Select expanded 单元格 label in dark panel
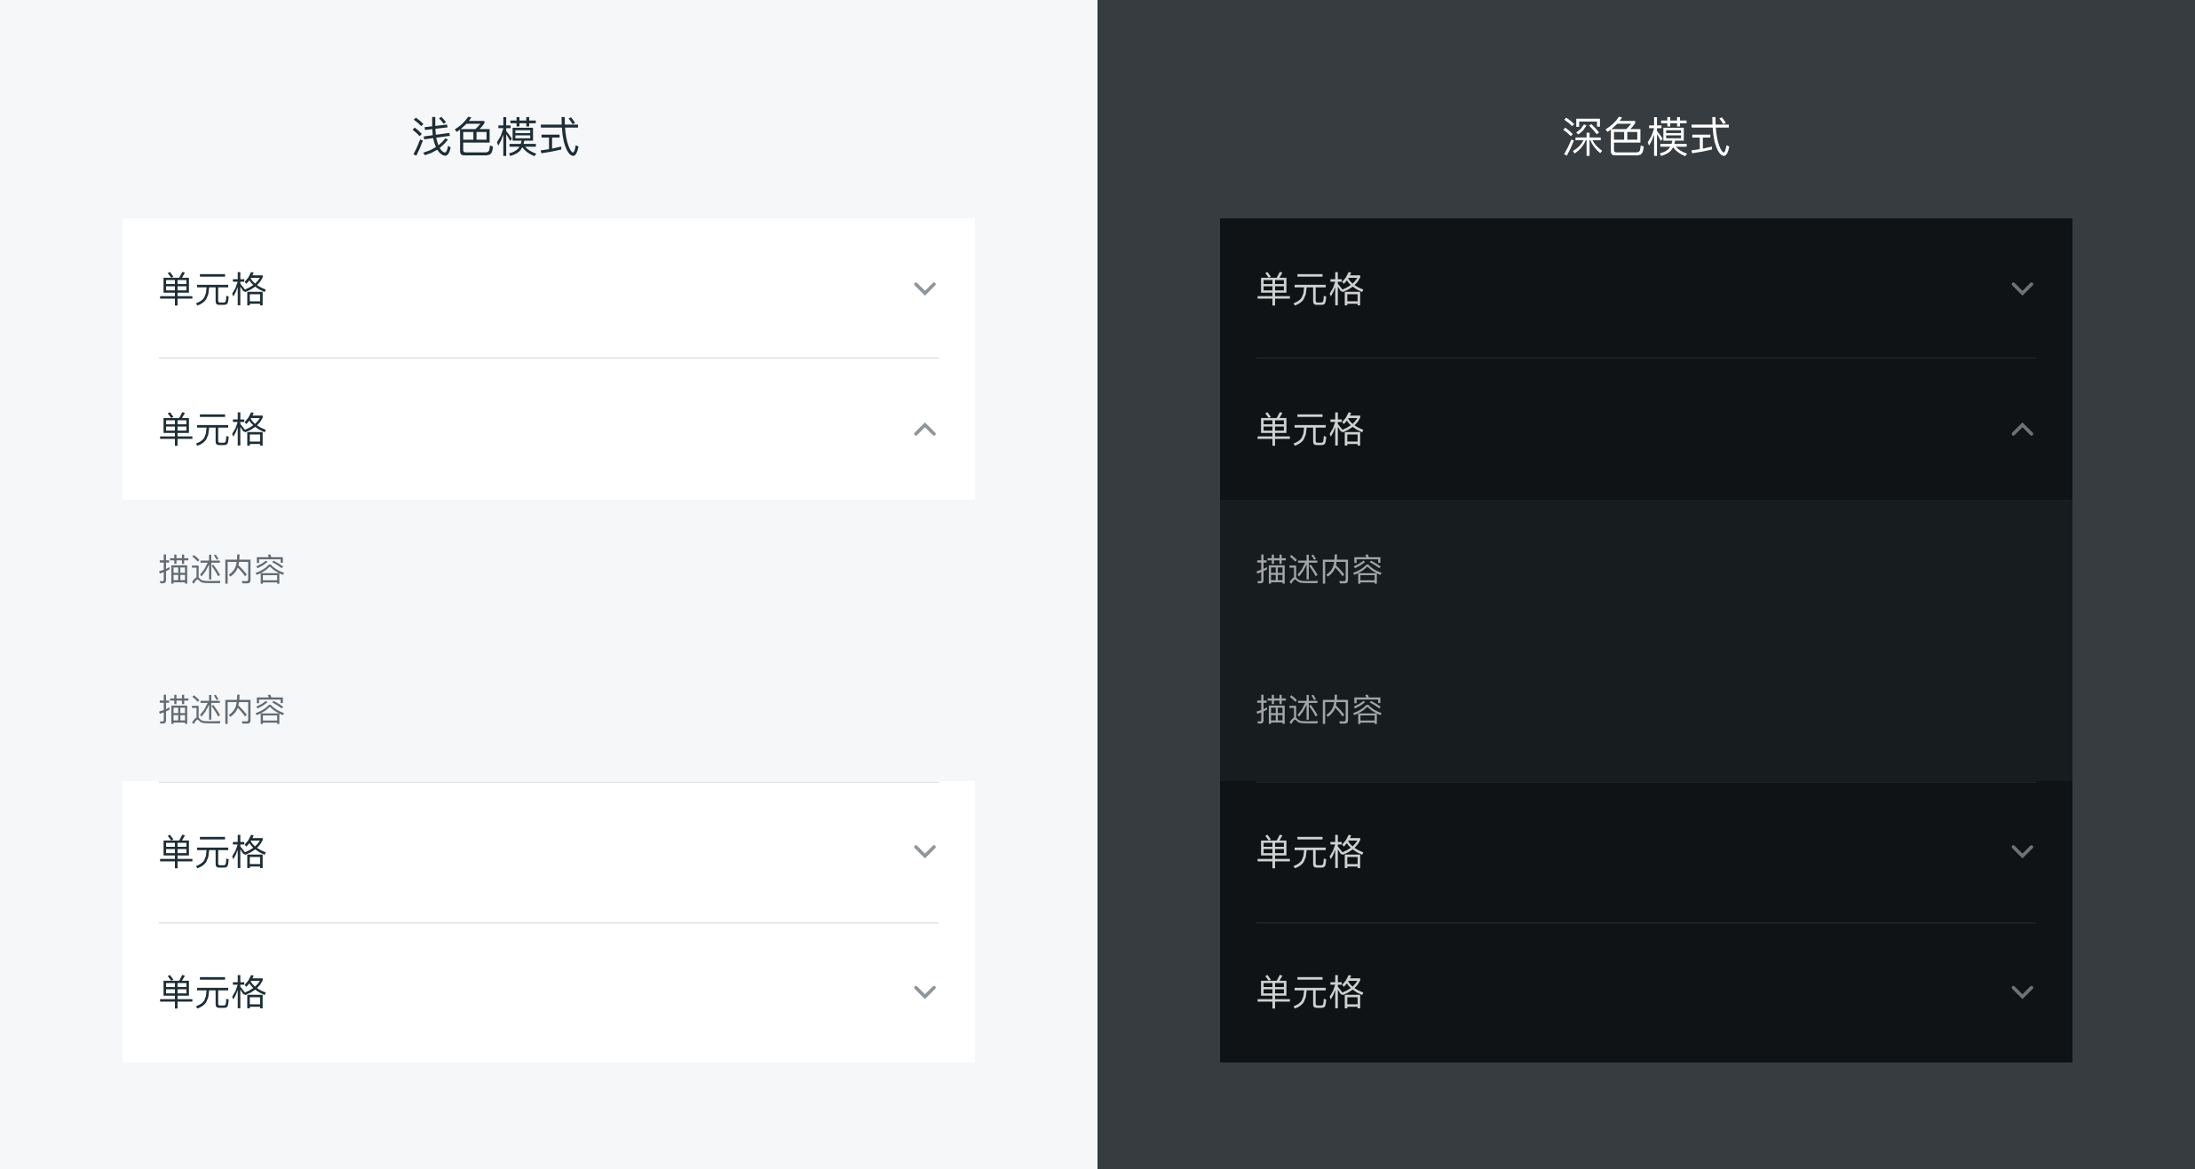 (x=1310, y=430)
